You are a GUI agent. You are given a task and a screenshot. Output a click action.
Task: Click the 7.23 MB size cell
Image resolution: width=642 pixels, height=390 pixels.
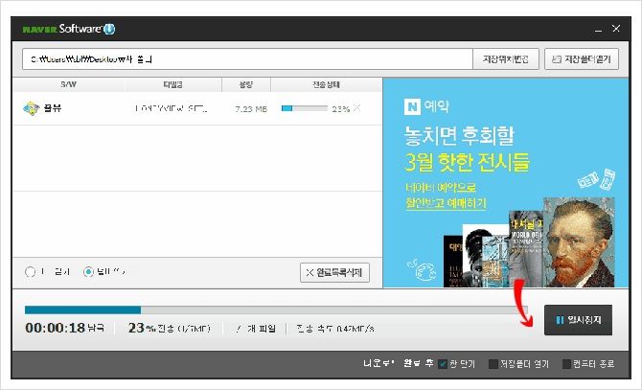pos(251,109)
